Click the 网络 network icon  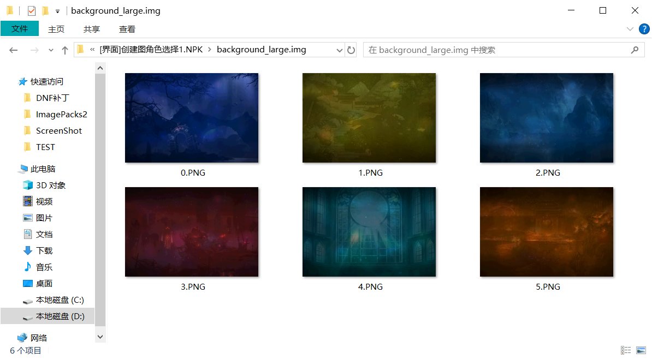pos(22,338)
